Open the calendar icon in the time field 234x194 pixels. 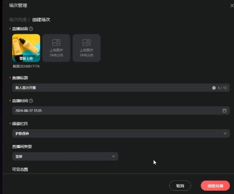pos(225,110)
